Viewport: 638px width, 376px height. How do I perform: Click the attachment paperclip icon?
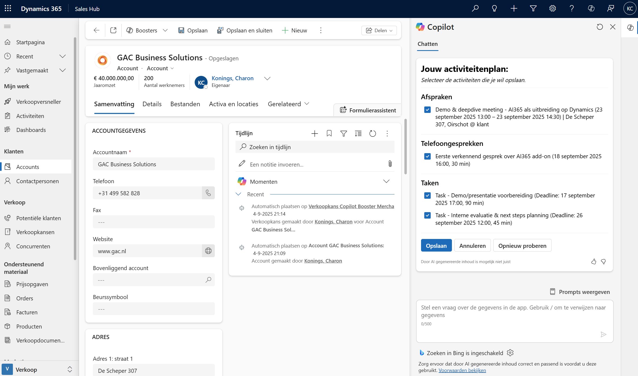point(390,164)
